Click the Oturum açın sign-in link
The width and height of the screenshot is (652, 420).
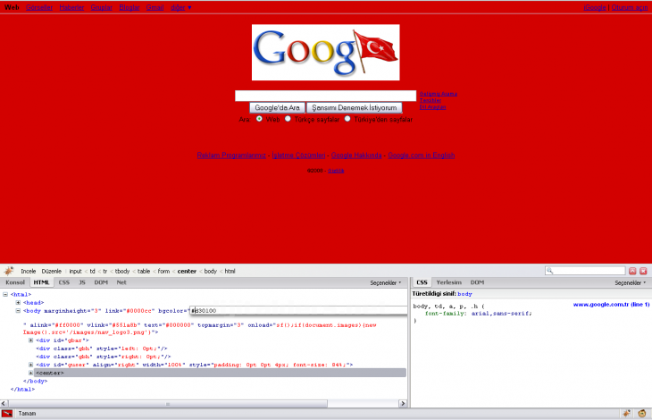(x=630, y=7)
